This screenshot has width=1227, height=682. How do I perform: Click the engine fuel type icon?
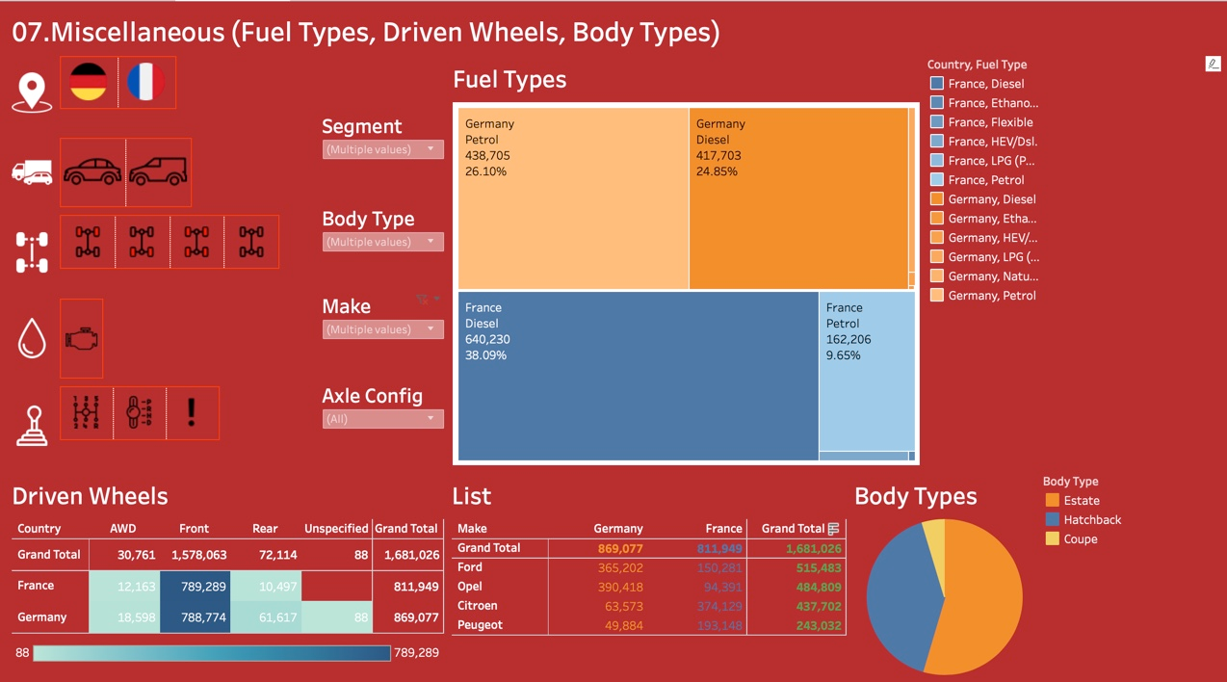click(81, 339)
